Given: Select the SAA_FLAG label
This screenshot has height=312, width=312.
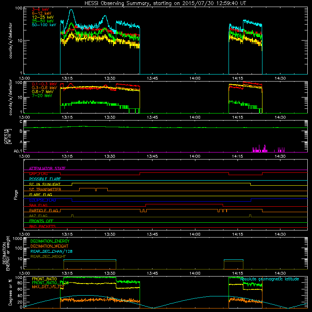Looking at the screenshot, I should point(38,205).
